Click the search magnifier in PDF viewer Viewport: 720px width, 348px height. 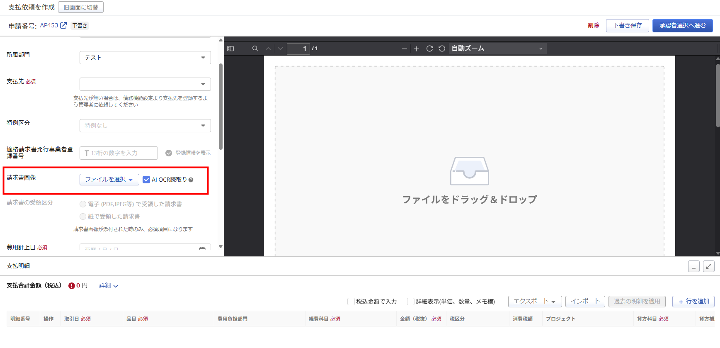tap(255, 49)
